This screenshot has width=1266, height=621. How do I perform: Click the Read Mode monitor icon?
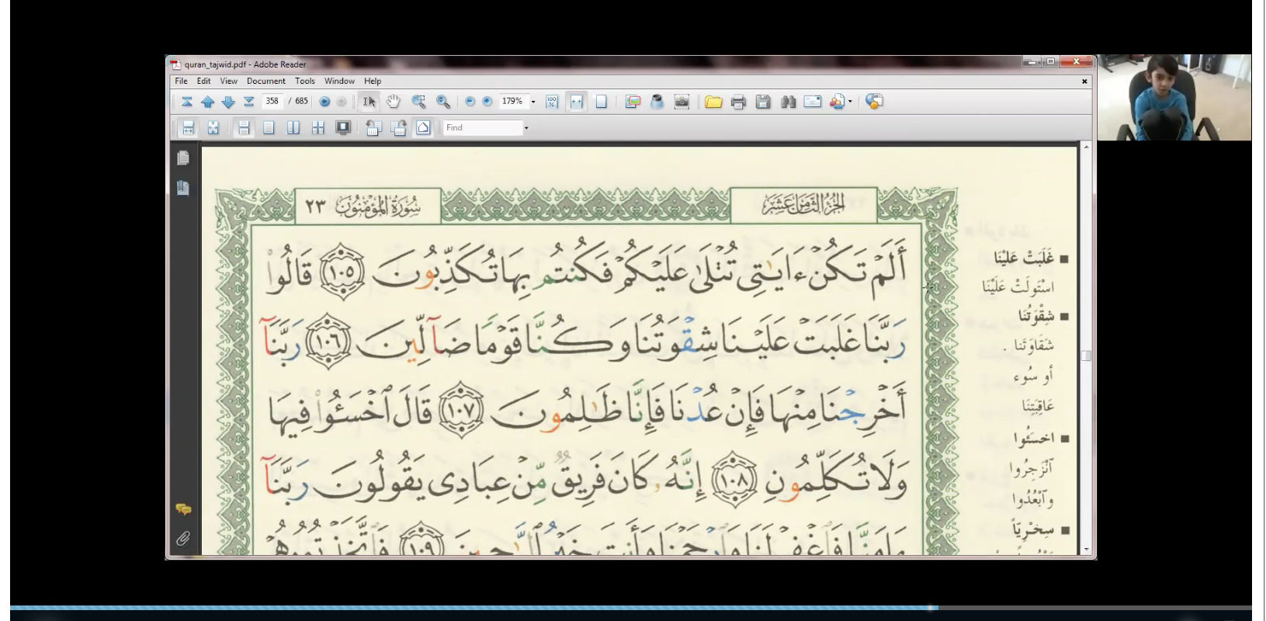coord(343,128)
